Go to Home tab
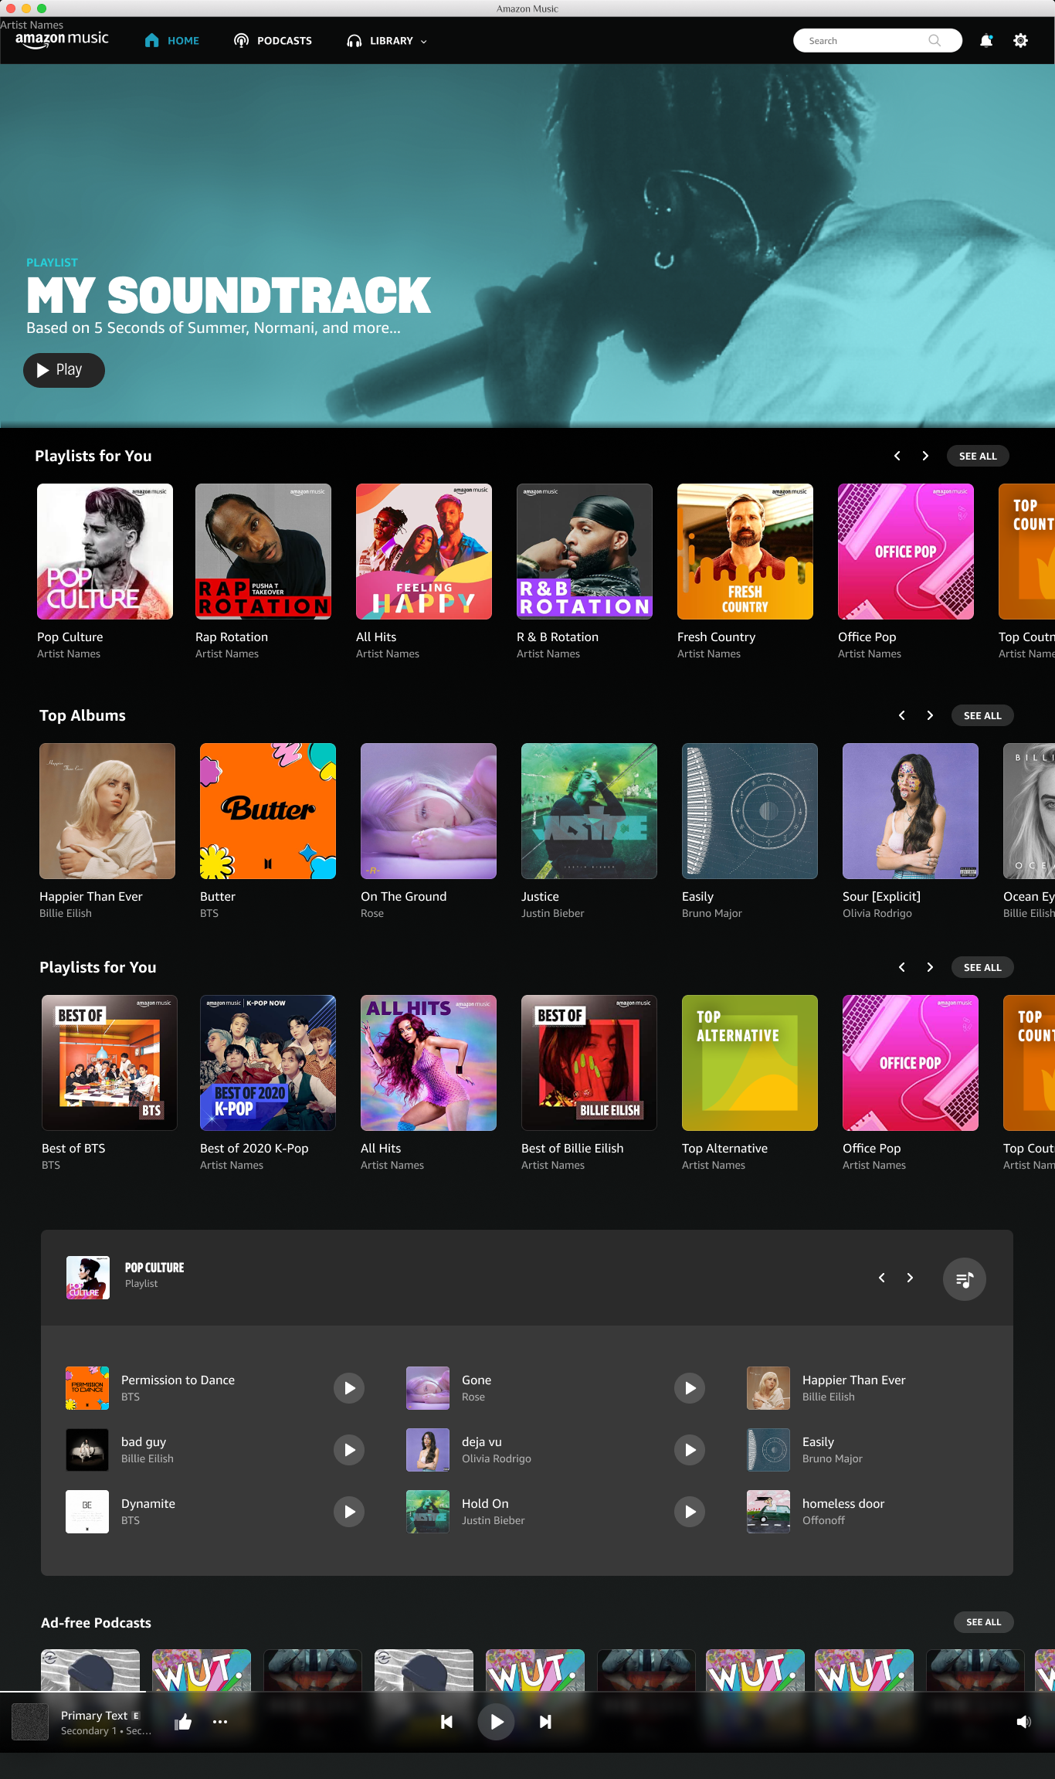The width and height of the screenshot is (1055, 1779). pos(172,41)
